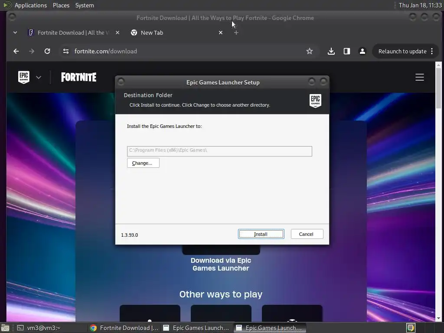Click Install in Epic Games Launcher Setup
The image size is (444, 333).
click(261, 234)
